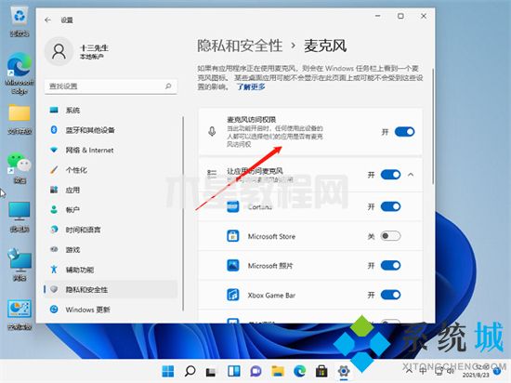Viewport: 511px width, 383px height.
Task: Open 时间和语言 settings category
Action: click(111, 230)
